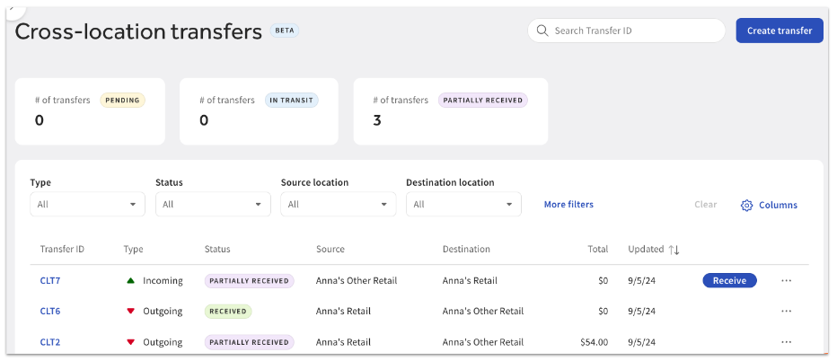Click the green Incoming arrow on CLT7
This screenshot has height=361, width=837.
131,281
